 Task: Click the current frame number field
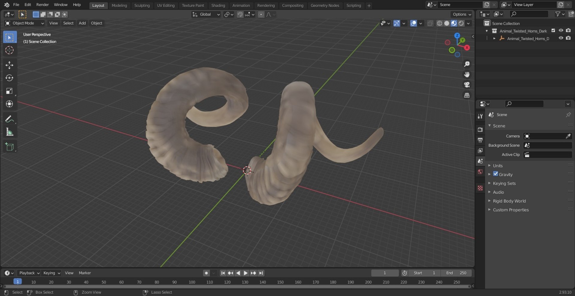(x=385, y=273)
